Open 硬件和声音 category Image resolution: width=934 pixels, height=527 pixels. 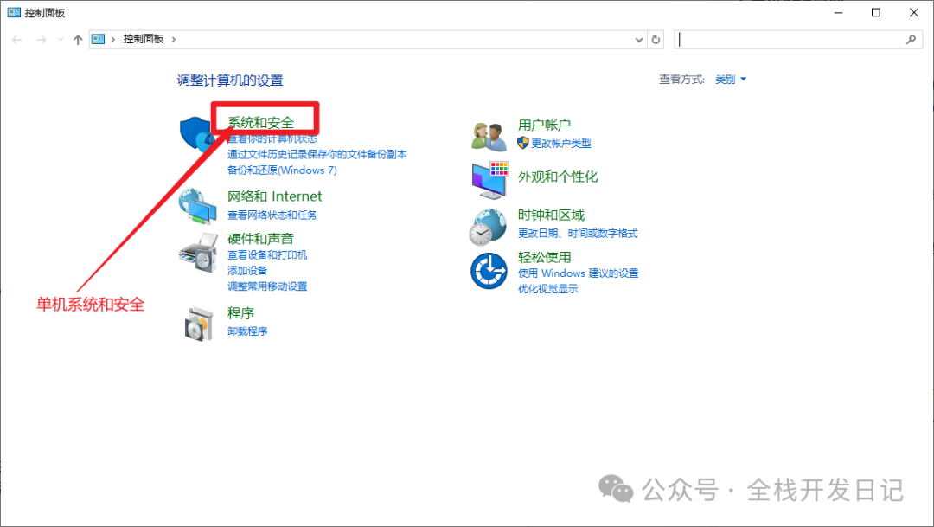(261, 239)
